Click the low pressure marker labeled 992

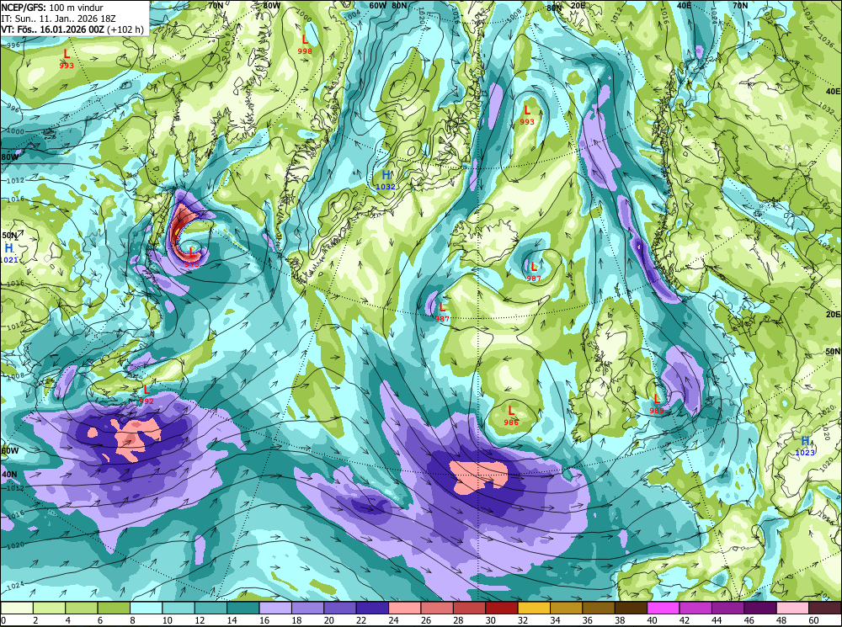coord(146,394)
